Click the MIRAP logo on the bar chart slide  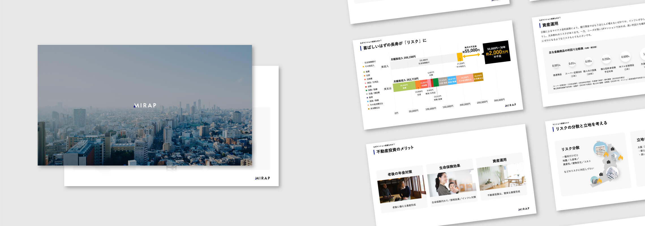tap(510, 105)
